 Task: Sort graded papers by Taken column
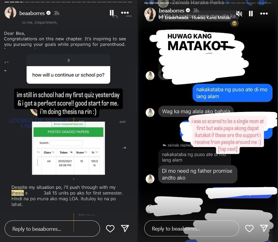[65, 152]
